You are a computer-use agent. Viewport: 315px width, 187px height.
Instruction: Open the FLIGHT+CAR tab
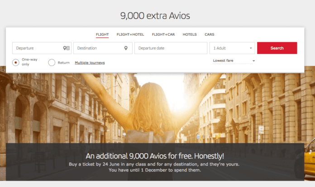tap(163, 34)
